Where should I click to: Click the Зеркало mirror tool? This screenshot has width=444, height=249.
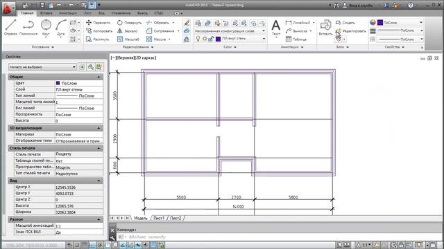(x=127, y=30)
